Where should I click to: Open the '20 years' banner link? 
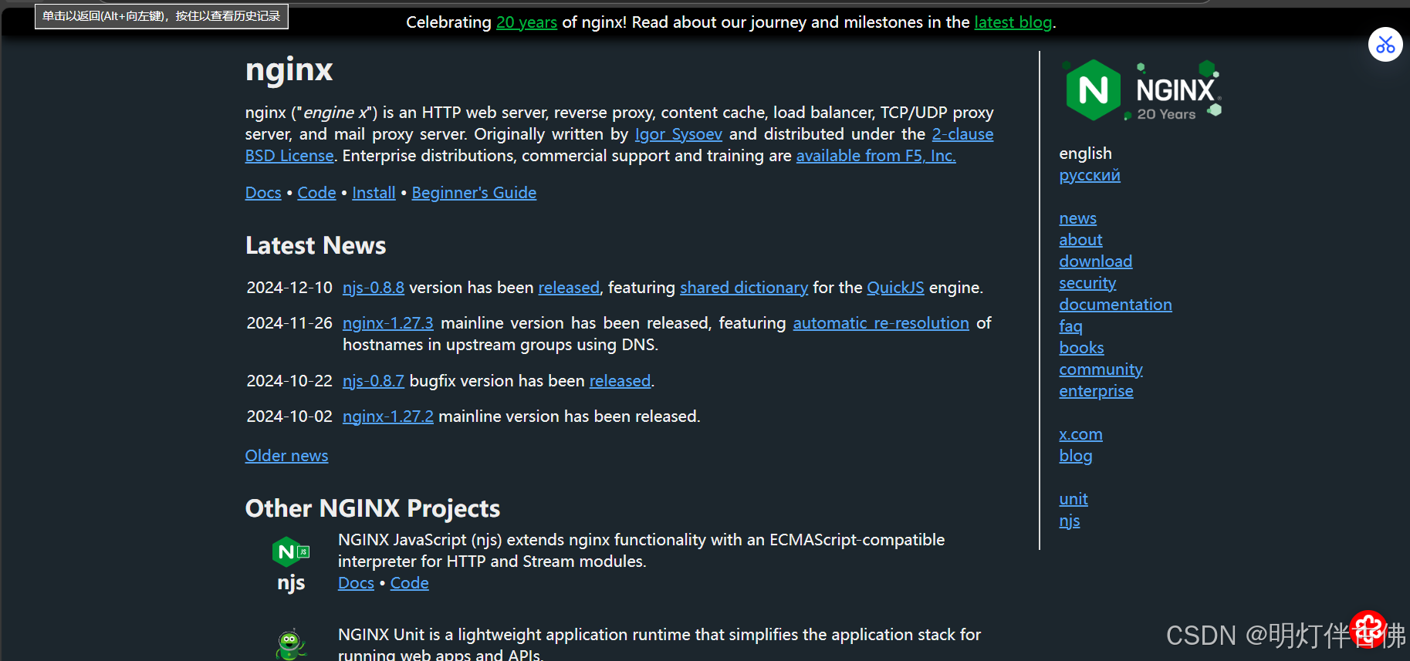(x=526, y=22)
